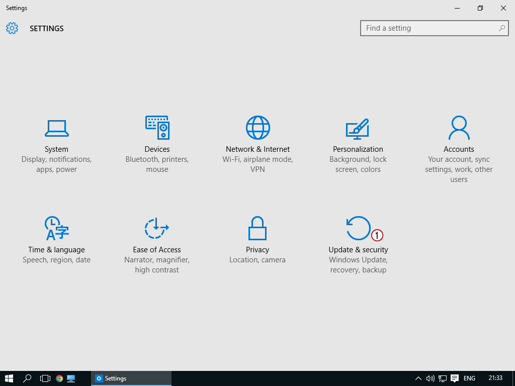Screen dimensions: 515x386
Task: Launch Google Chrome from the taskbar
Action: coord(59,378)
